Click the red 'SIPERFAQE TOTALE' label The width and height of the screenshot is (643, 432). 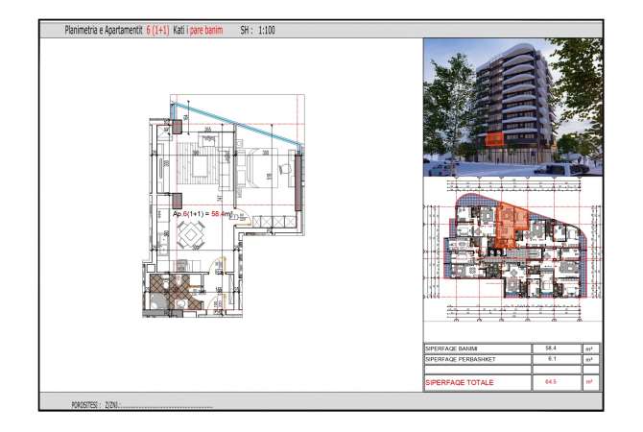pyautogui.click(x=461, y=382)
